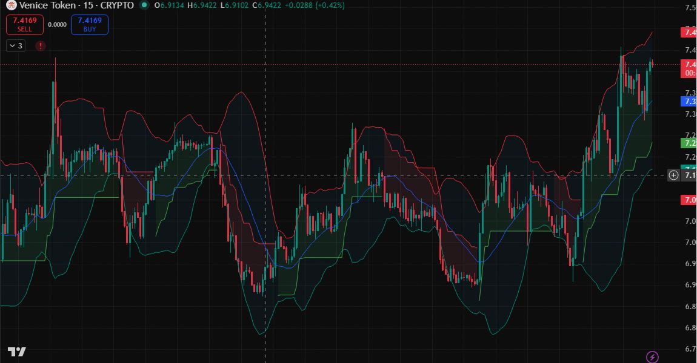The image size is (697, 363).
Task: Click the purple lightning bolt icon
Action: tap(652, 357)
